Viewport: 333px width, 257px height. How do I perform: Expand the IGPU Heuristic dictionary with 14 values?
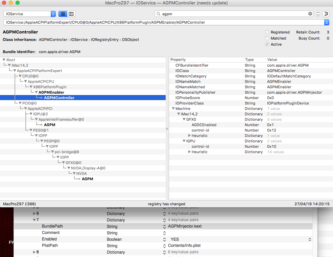pos(189,152)
